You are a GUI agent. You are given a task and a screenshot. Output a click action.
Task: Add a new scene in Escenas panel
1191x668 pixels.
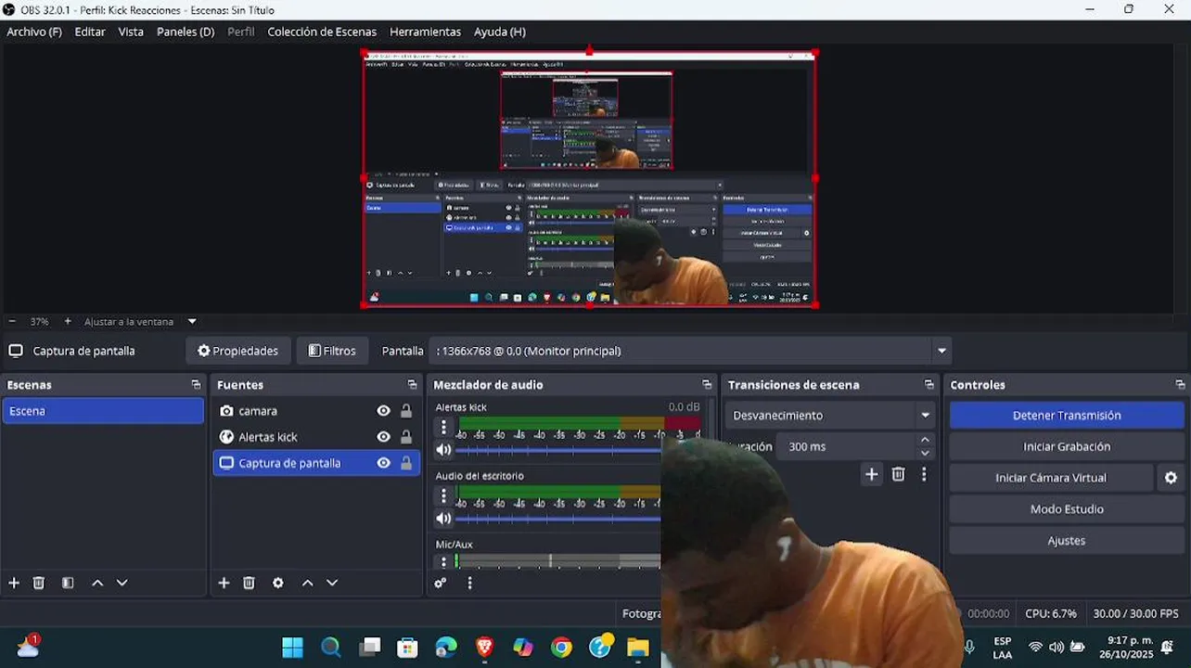pos(14,583)
